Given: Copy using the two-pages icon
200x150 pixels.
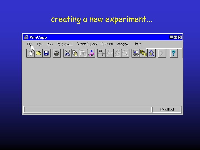Looking at the screenshot, I should [x=75, y=53].
